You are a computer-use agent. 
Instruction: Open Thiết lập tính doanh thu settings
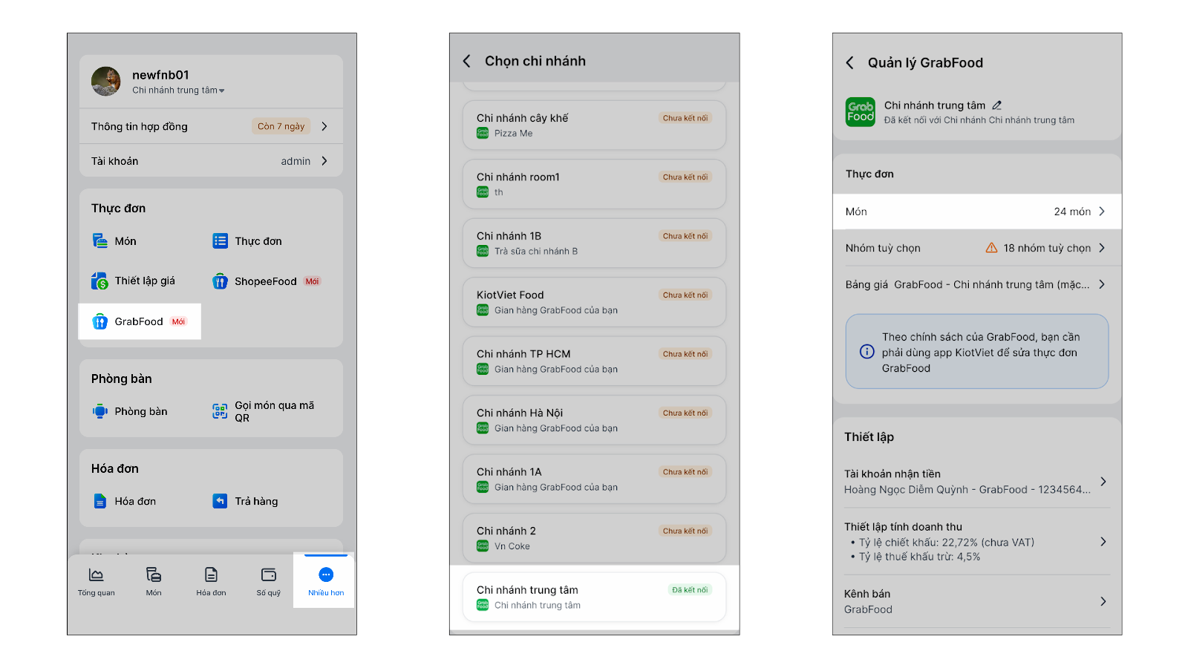click(x=976, y=541)
